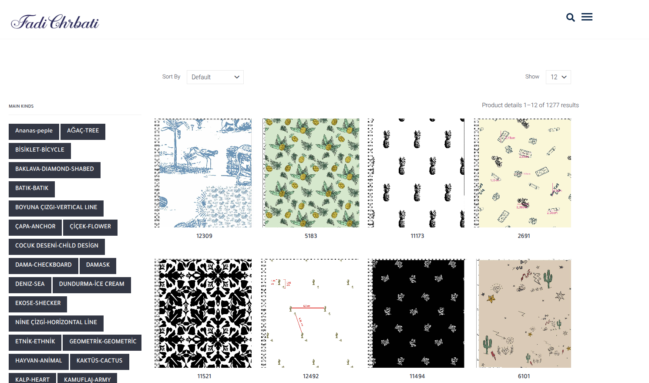Open the hamburger menu
The image size is (649, 383).
click(587, 17)
